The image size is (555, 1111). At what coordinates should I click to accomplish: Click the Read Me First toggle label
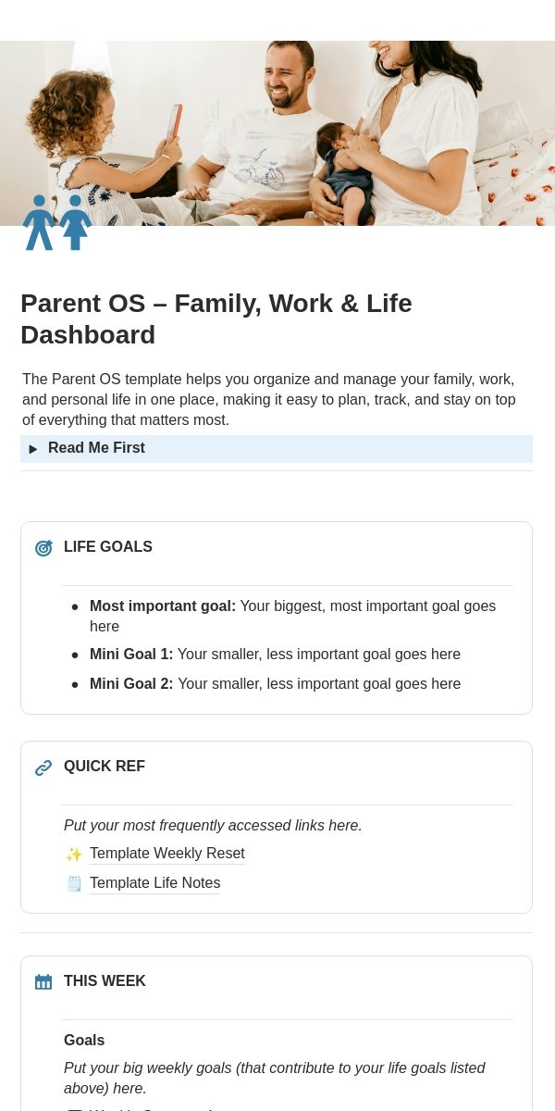[x=96, y=448]
